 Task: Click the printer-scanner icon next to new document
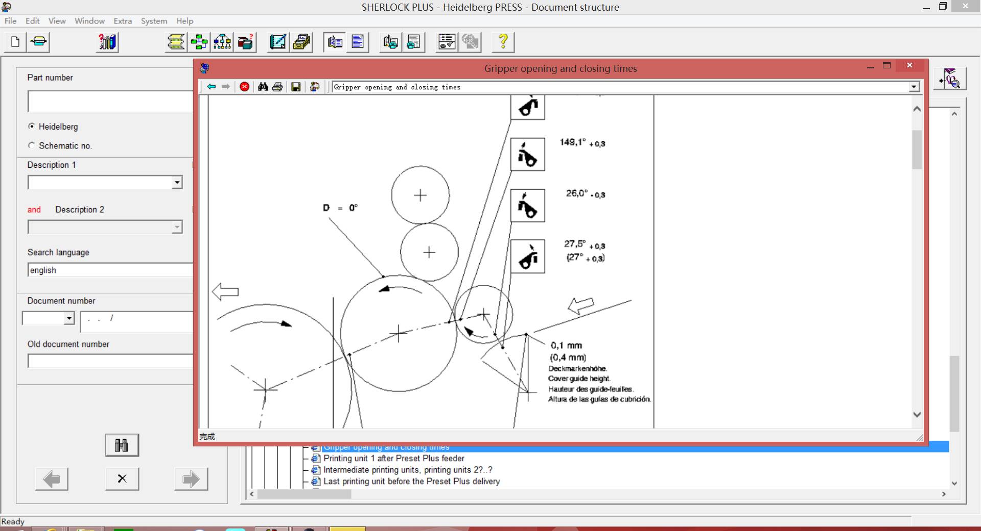[38, 42]
